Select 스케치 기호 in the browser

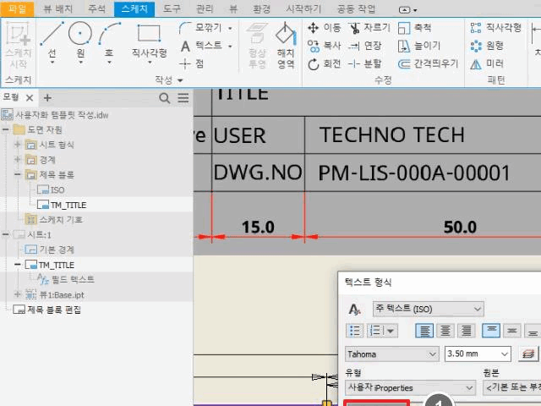[x=54, y=220]
